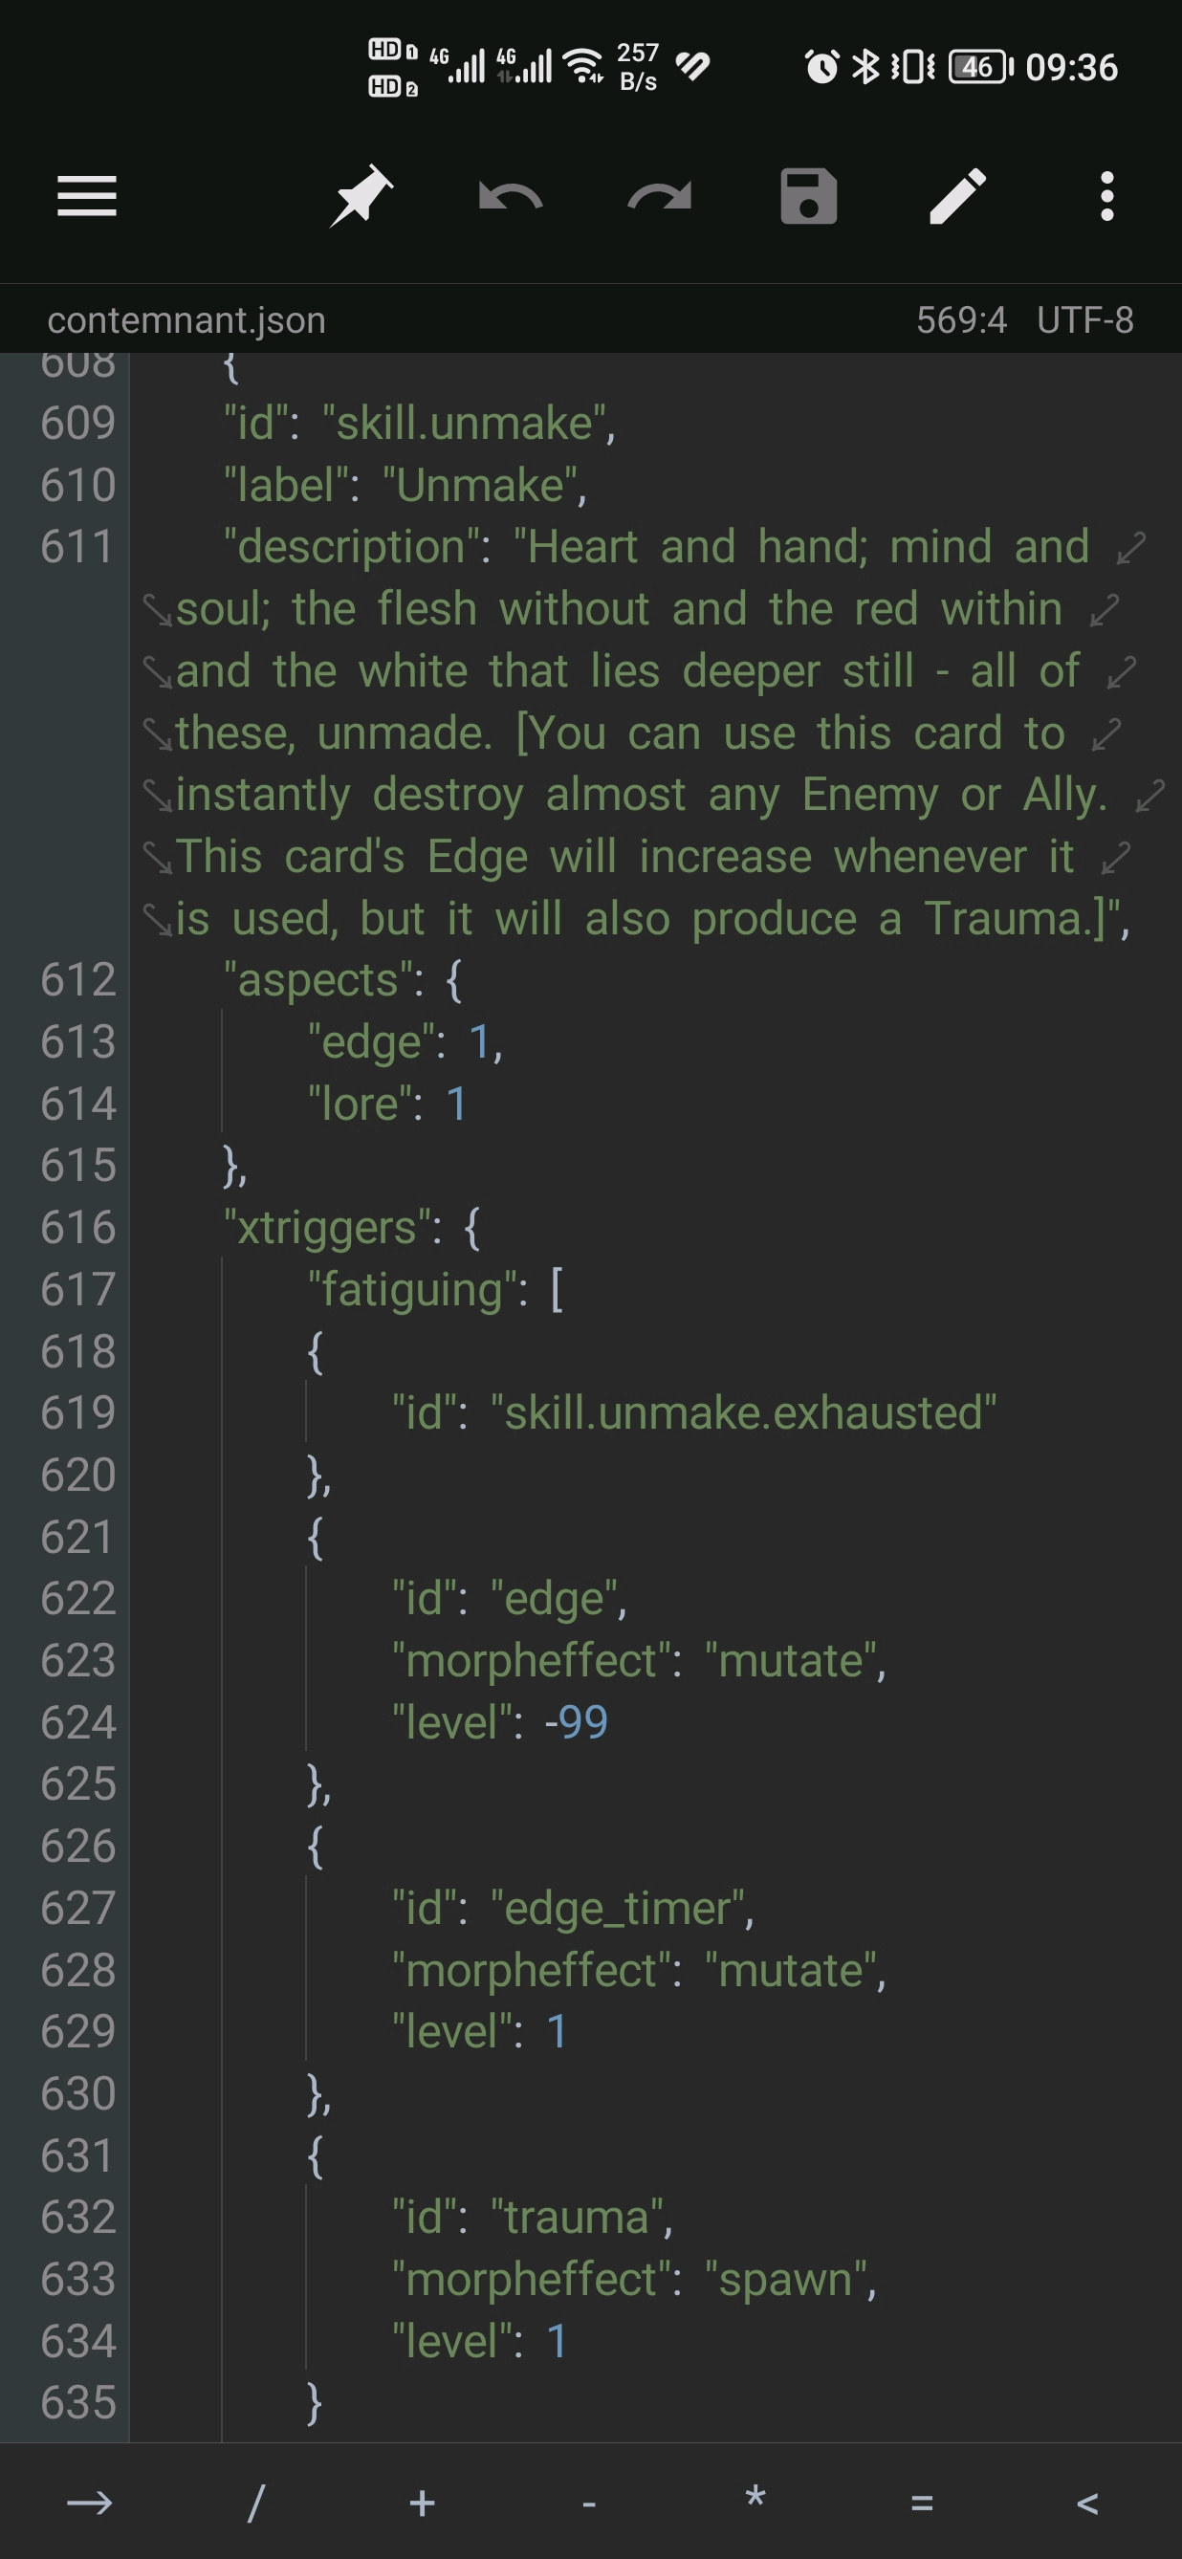Insert a plus sign from symbol bar

pyautogui.click(x=422, y=2502)
